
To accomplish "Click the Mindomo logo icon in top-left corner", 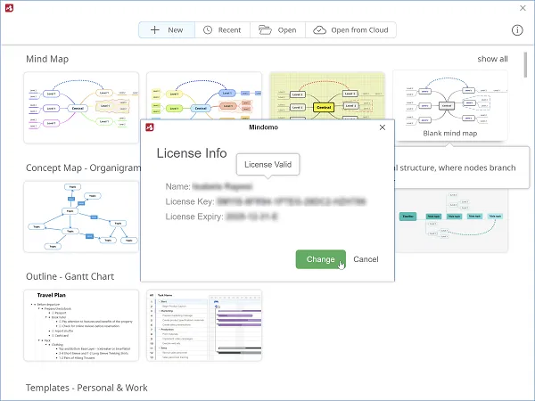I will pyautogui.click(x=10, y=8).
